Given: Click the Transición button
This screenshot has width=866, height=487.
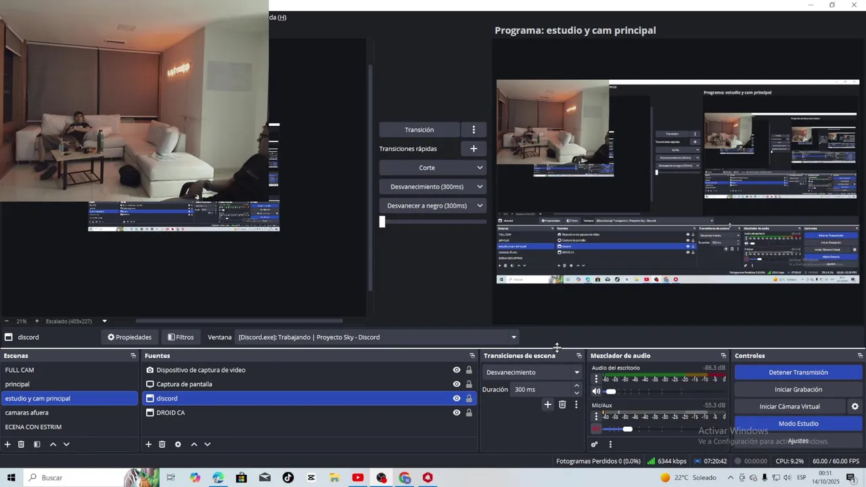Looking at the screenshot, I should tap(419, 130).
